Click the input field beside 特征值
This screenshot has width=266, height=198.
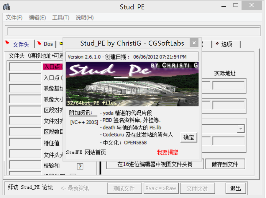[x=25, y=143]
